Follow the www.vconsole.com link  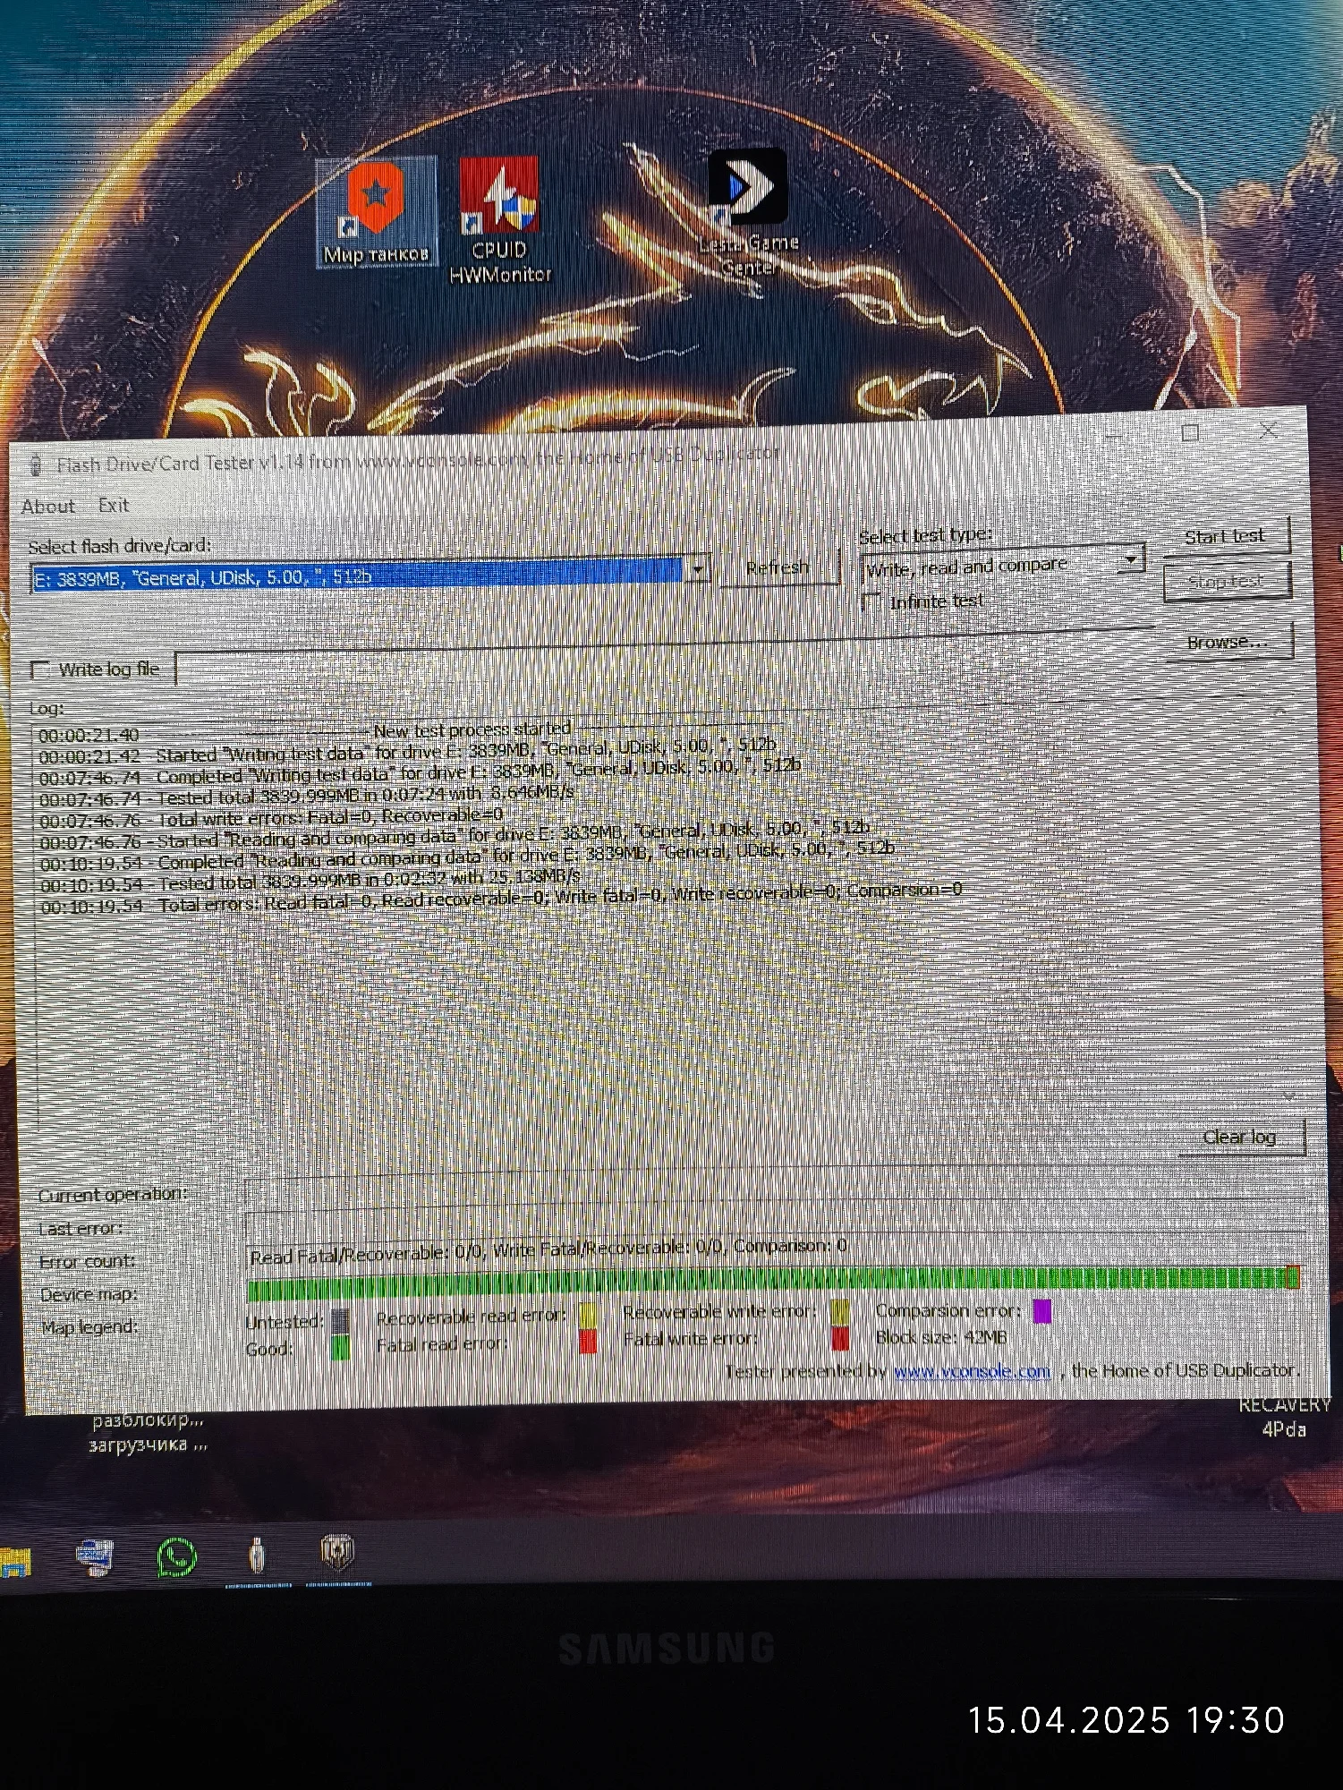pyautogui.click(x=972, y=1371)
